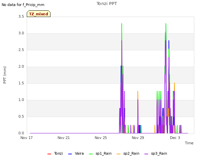214x160 pixels.
Task: Toggle the sp3_Rain legend entry
Action: 156,153
